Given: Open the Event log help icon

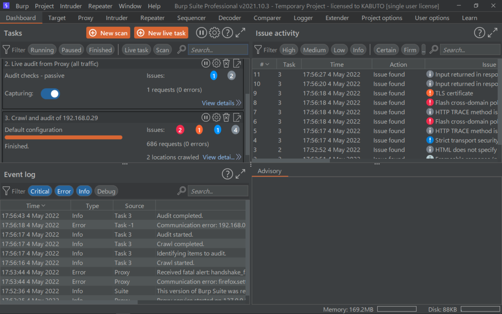Looking at the screenshot, I should tap(227, 174).
